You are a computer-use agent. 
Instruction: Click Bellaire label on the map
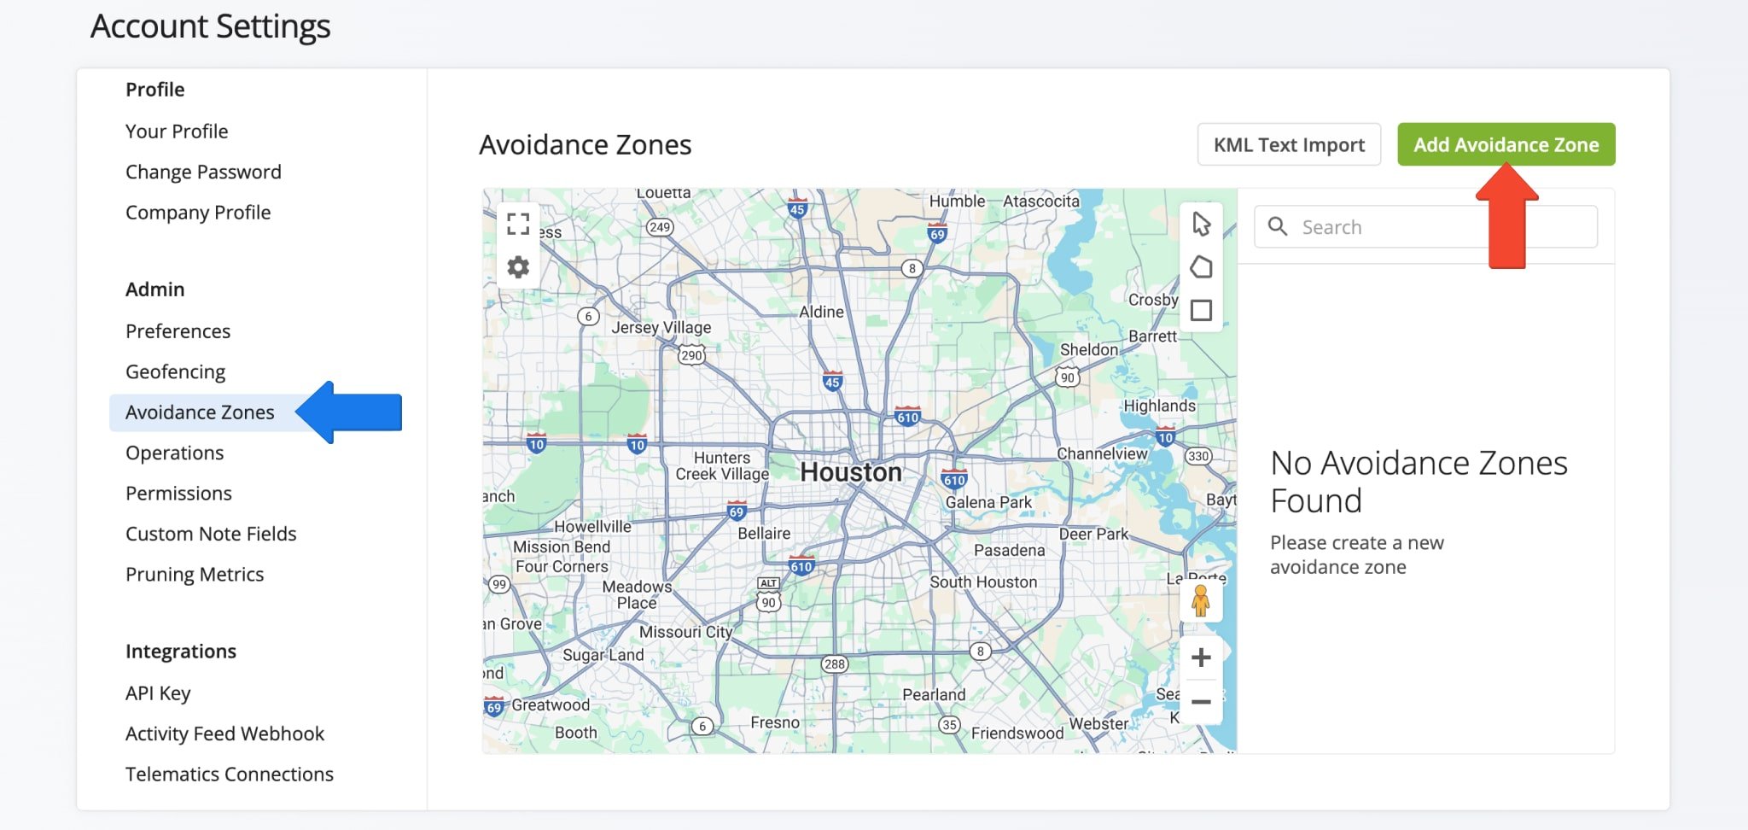(764, 533)
